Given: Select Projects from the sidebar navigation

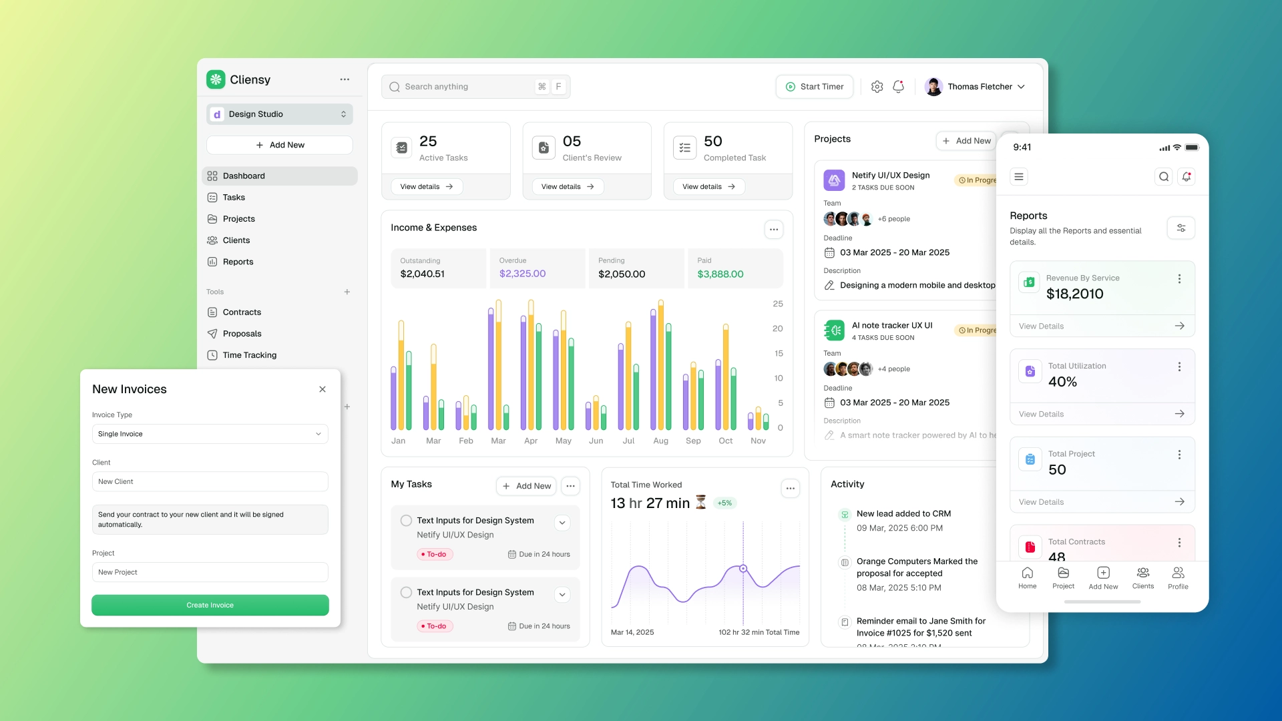Looking at the screenshot, I should 238,218.
